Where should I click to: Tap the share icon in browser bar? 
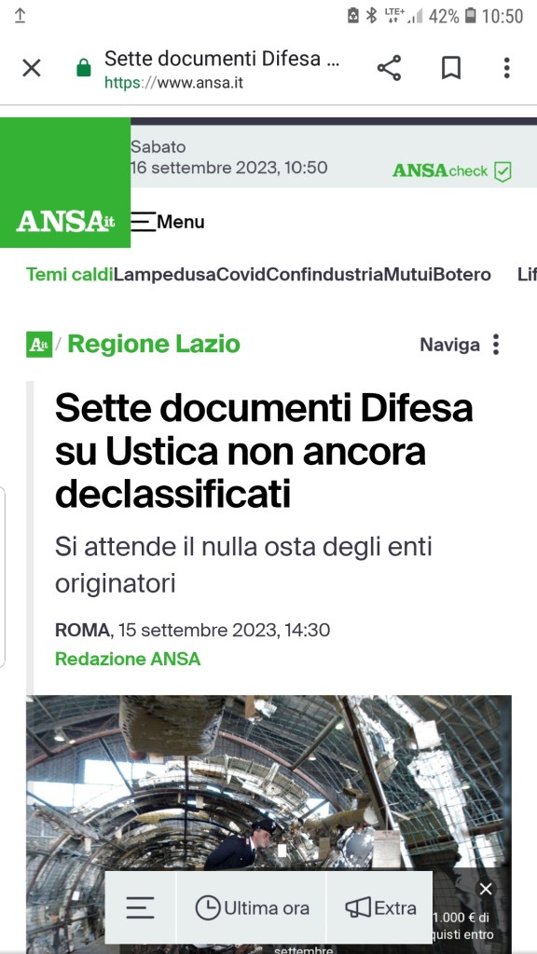coord(389,67)
